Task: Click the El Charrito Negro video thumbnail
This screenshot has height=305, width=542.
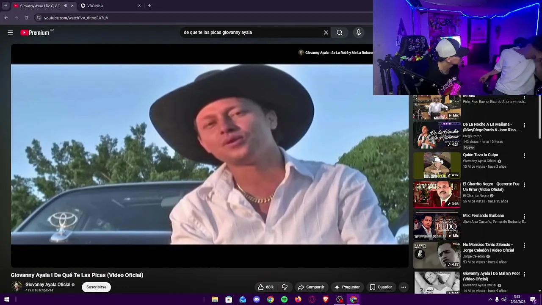Action: pyautogui.click(x=437, y=195)
